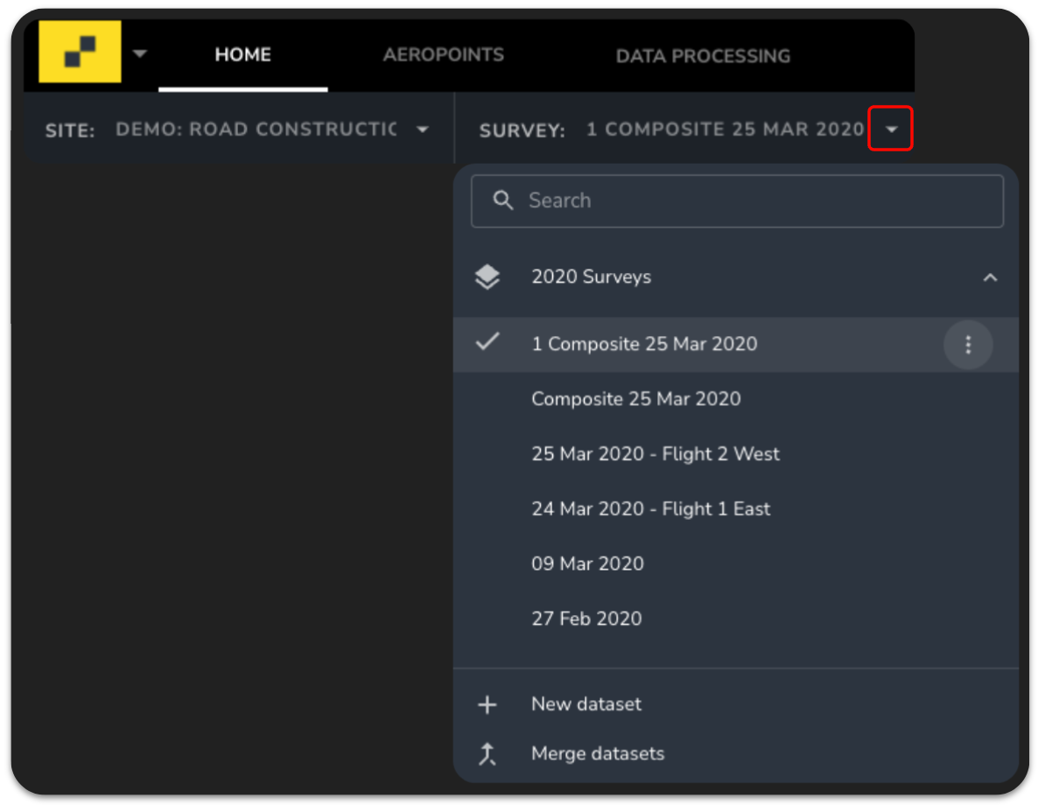
Task: Click Merge datasets
Action: (x=598, y=753)
